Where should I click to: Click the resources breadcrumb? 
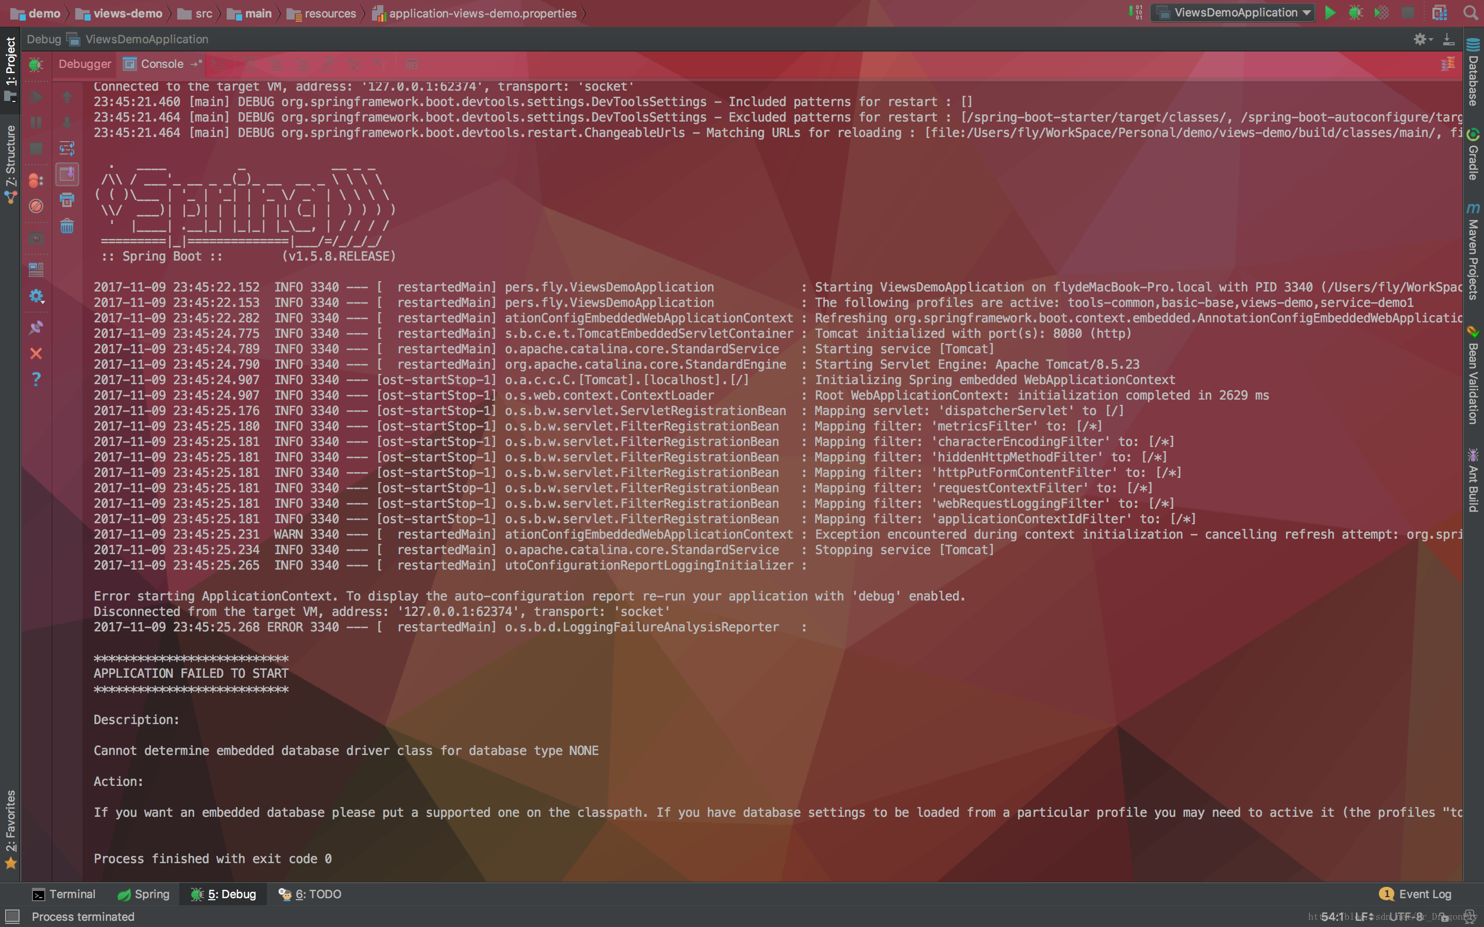[322, 13]
